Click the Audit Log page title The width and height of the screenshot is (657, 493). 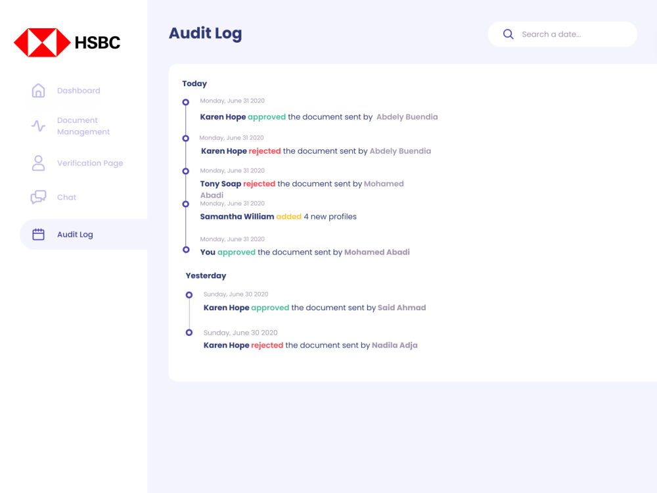click(205, 34)
